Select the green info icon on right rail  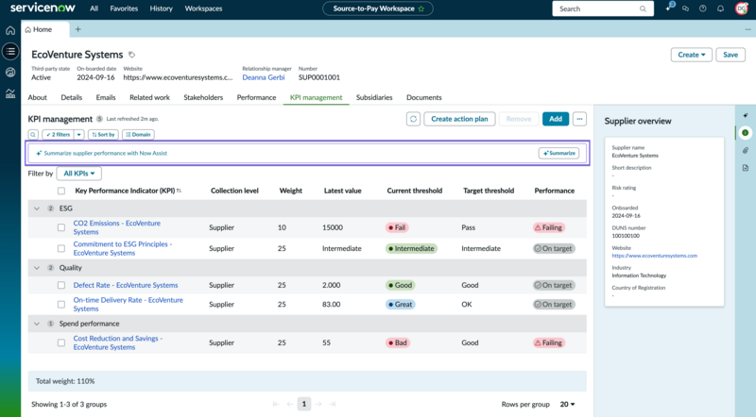pos(746,133)
